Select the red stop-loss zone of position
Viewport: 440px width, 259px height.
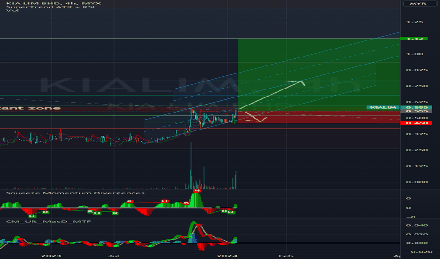click(319, 117)
